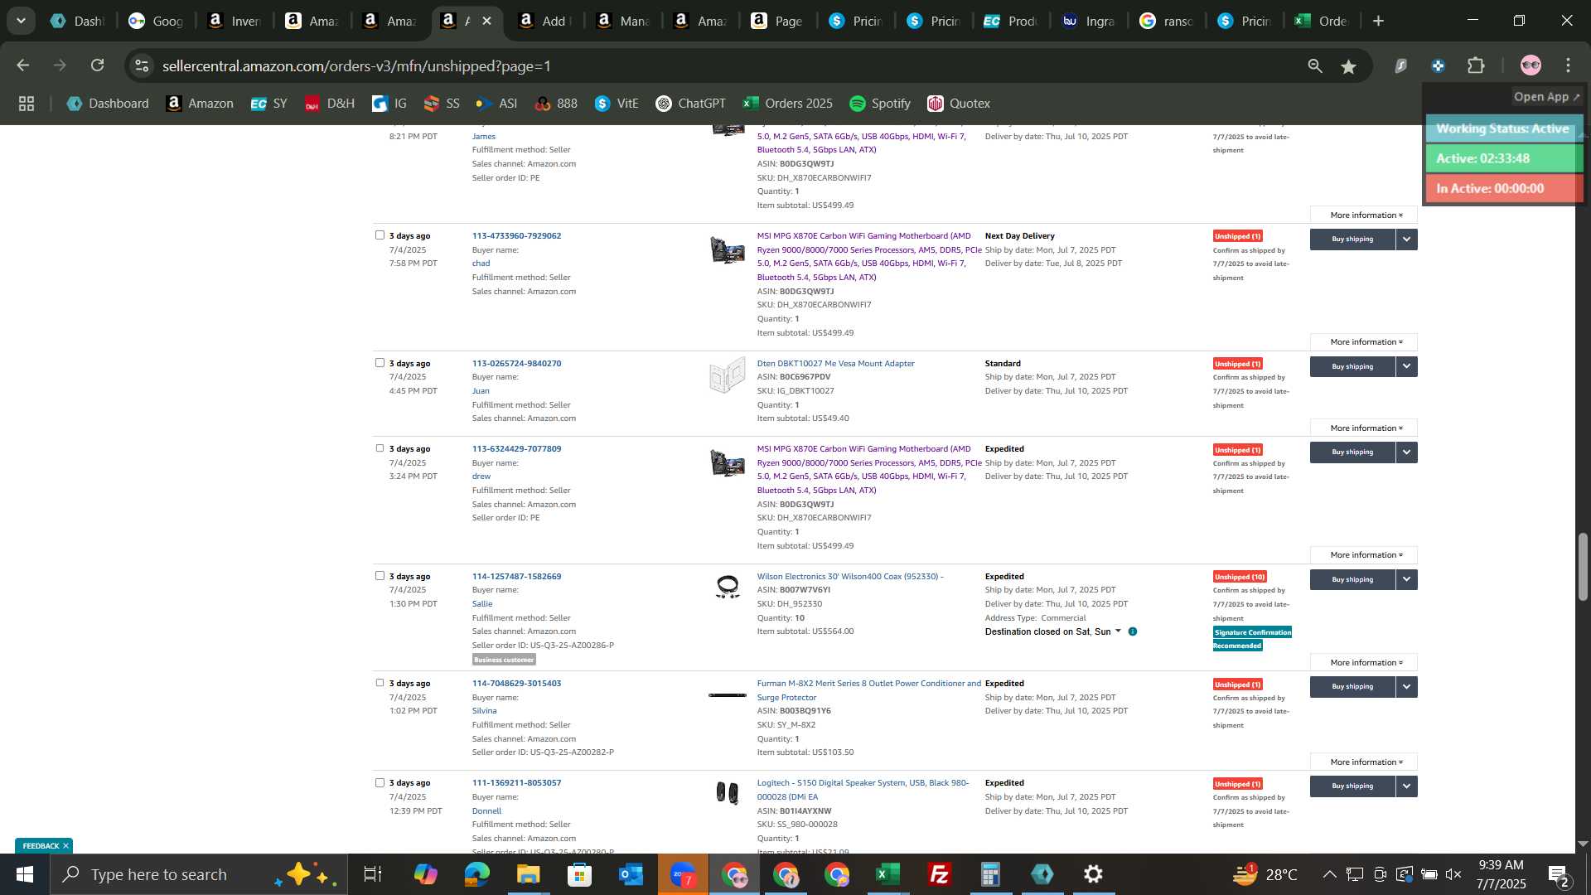Expand More information for Furman order
The width and height of the screenshot is (1591, 895).
[x=1364, y=762]
